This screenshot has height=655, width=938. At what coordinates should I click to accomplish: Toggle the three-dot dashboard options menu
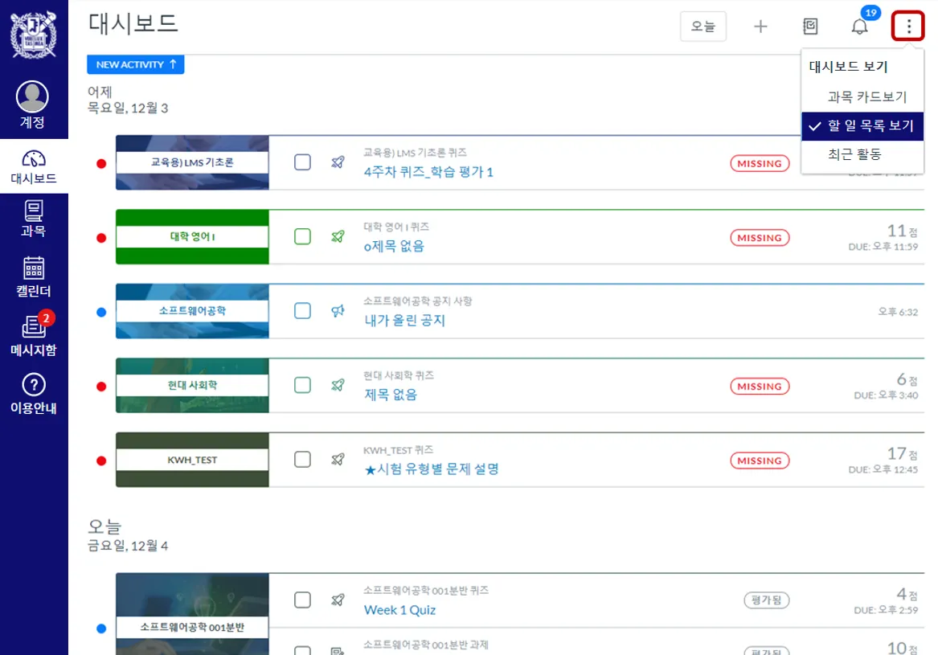tap(909, 27)
